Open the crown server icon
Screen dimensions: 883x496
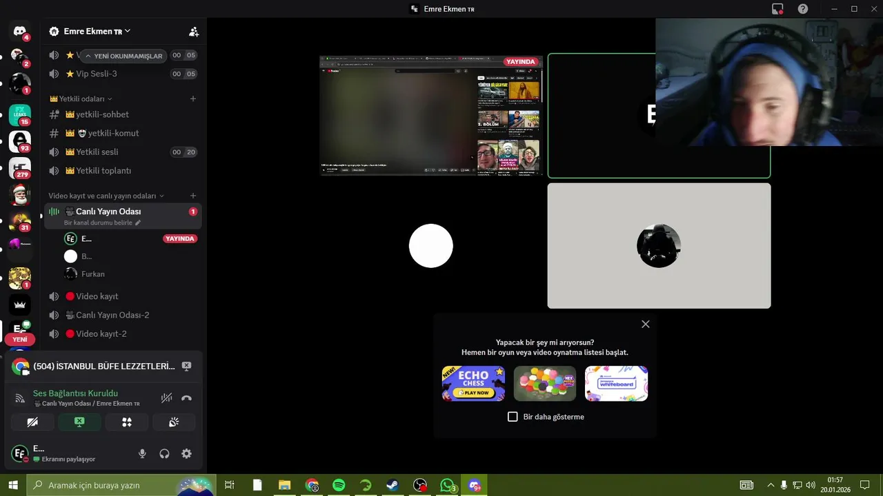(x=19, y=304)
